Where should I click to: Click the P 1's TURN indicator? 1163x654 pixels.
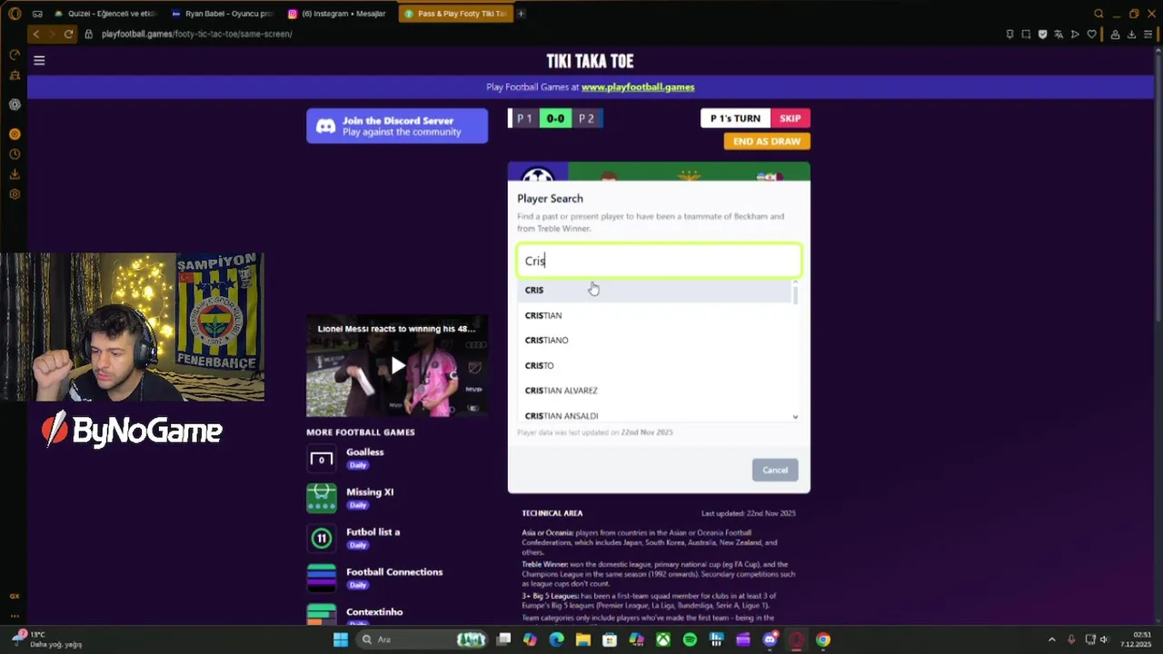[x=735, y=118]
